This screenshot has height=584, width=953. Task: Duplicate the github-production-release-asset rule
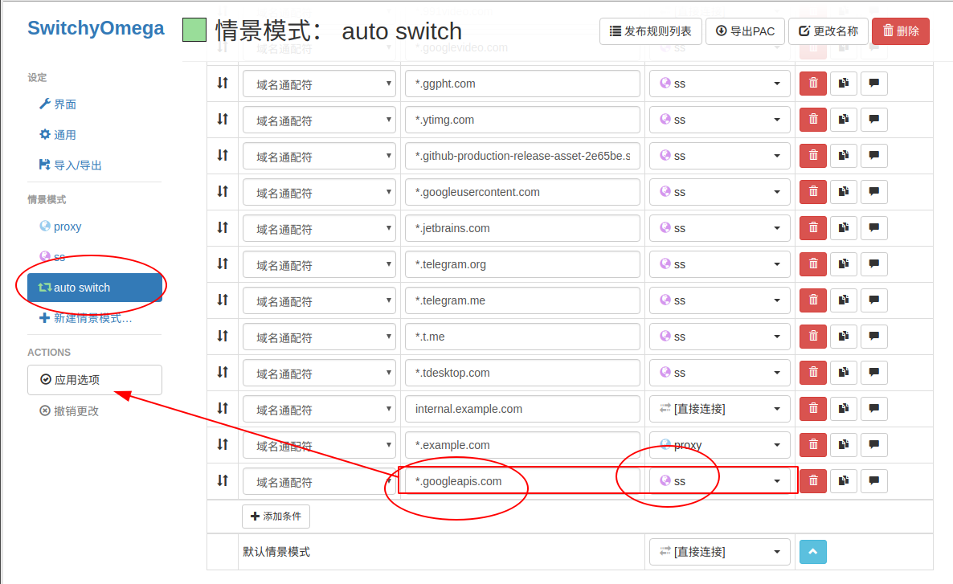(844, 156)
